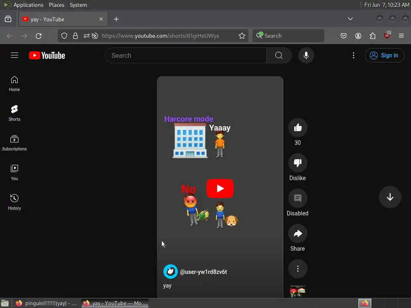Open channel avatar of @user-yw1rd8zv6t
This screenshot has height=308, width=411.
click(x=170, y=272)
